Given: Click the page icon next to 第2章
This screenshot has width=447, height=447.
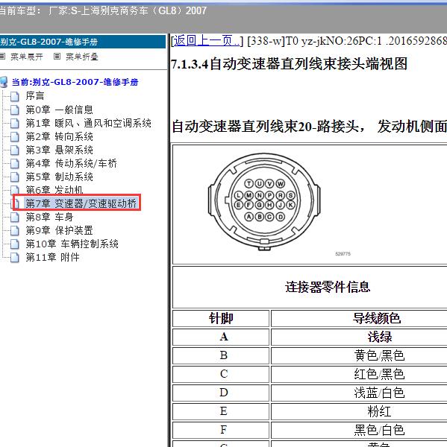Looking at the screenshot, I should point(15,137).
